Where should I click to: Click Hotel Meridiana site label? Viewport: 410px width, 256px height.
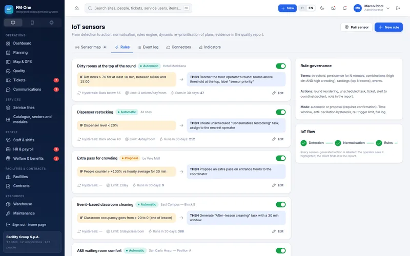point(174,66)
